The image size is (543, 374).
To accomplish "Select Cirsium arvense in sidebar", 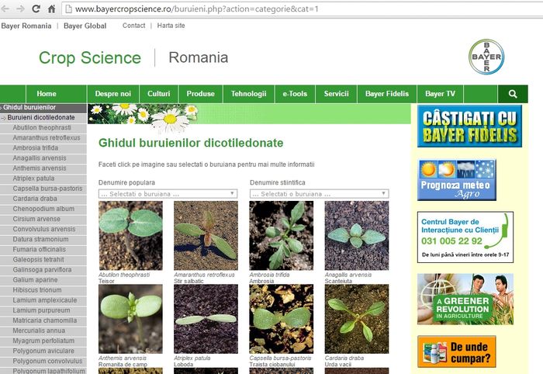I will tap(43, 220).
